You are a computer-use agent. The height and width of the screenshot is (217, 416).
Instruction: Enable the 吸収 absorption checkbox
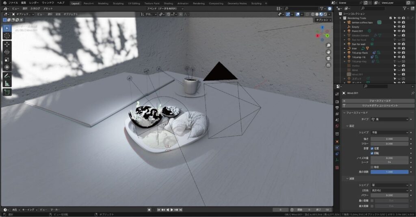click(x=372, y=167)
